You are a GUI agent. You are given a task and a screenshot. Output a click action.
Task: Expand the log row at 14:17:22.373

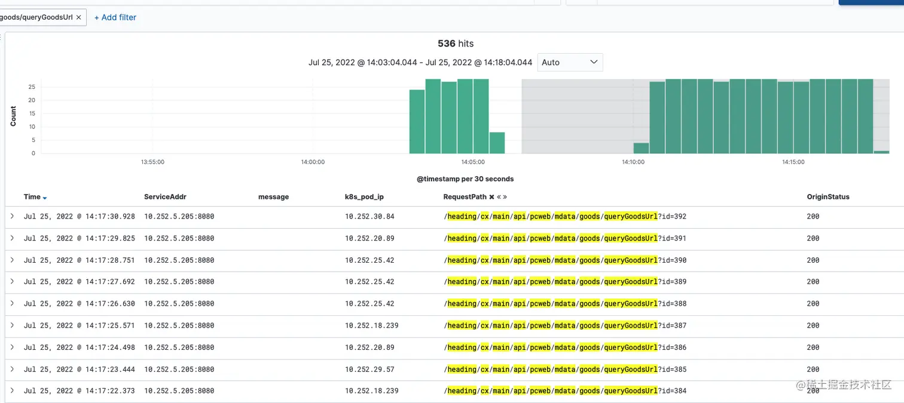tap(12, 390)
